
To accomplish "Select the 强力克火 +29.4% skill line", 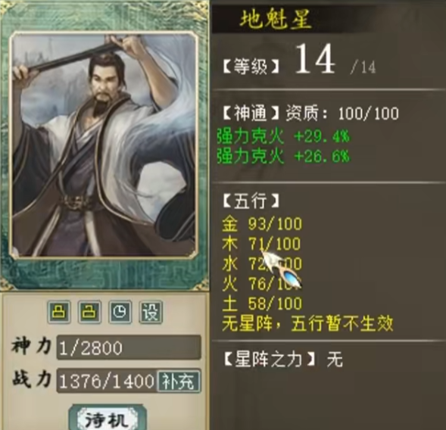I will [x=283, y=137].
